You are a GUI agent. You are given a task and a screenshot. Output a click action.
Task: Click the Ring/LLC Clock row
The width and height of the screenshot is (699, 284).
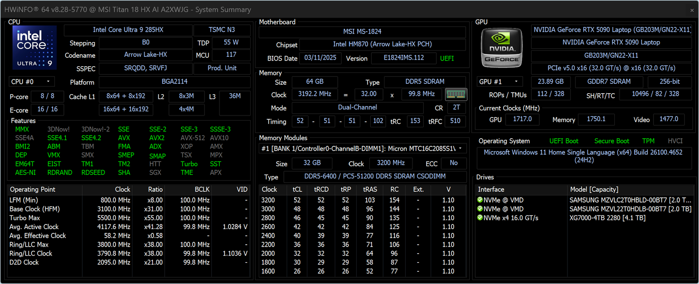coord(129,253)
